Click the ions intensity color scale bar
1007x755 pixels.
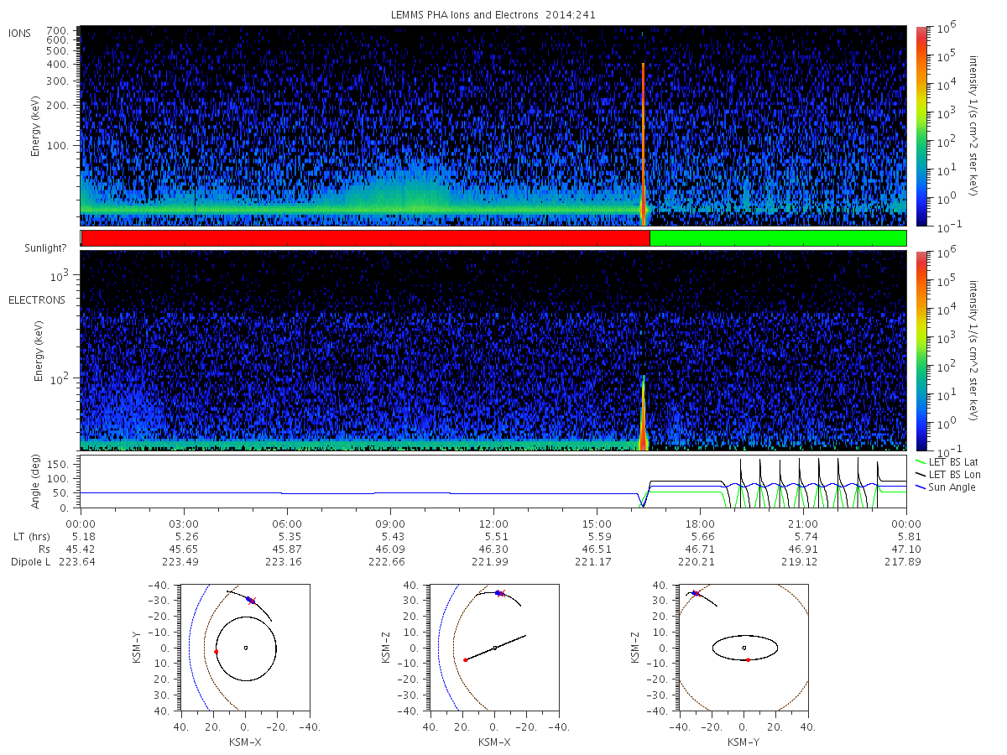coord(921,126)
